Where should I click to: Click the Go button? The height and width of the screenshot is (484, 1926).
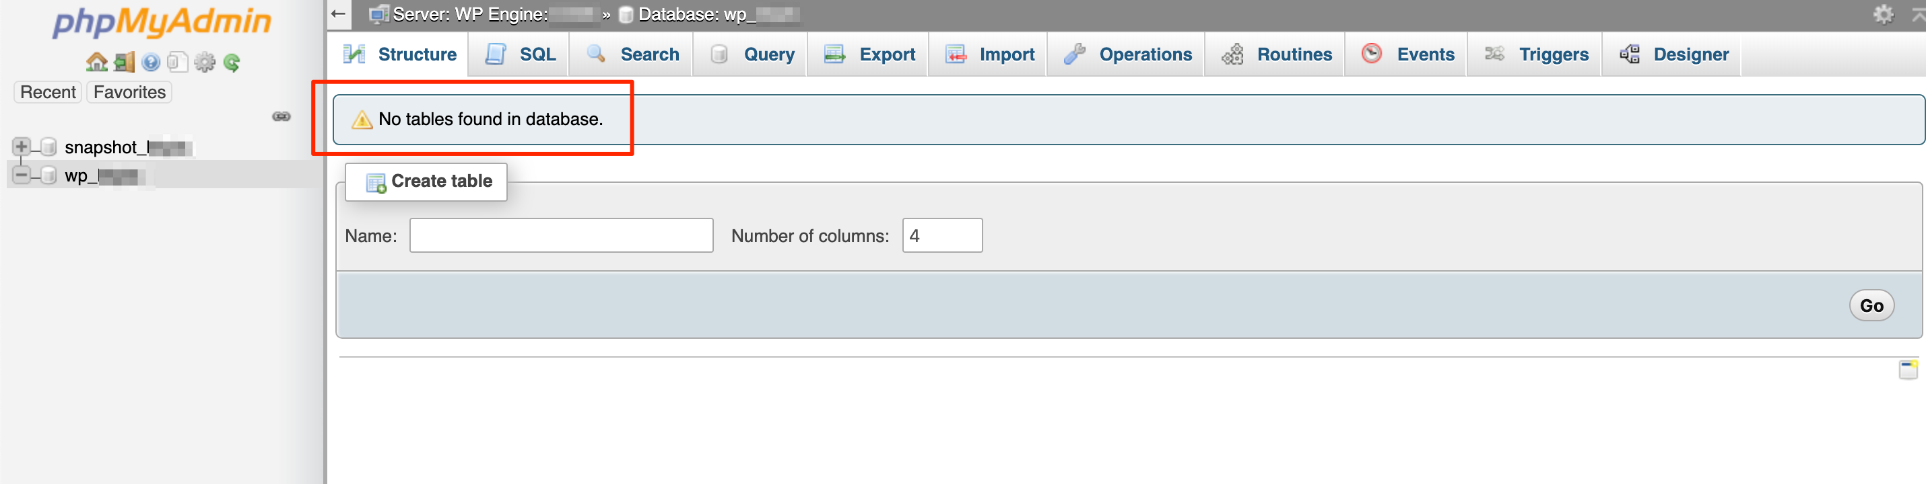[1870, 306]
